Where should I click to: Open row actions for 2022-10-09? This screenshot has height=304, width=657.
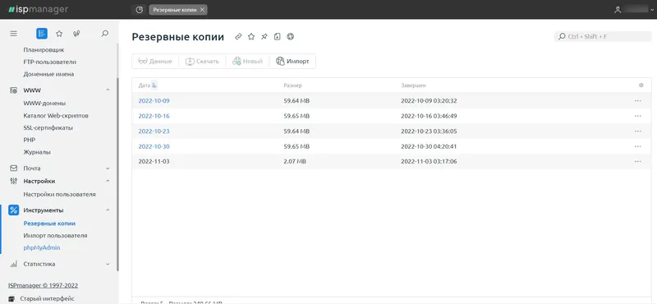tap(638, 100)
